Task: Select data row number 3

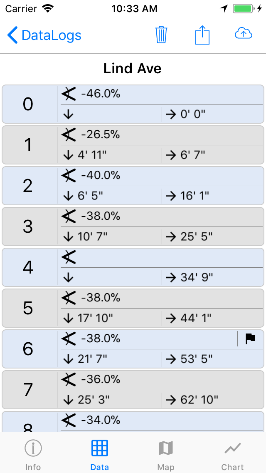Action: click(28, 227)
